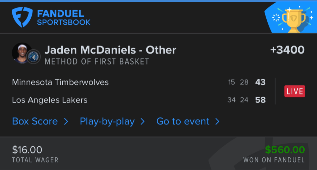Click the $560.00 winnings amount
Viewport: 317px width, 170px height.
(285, 150)
